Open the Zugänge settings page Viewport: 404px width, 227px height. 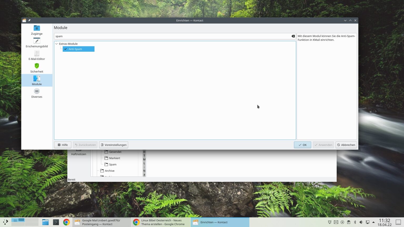[37, 30]
